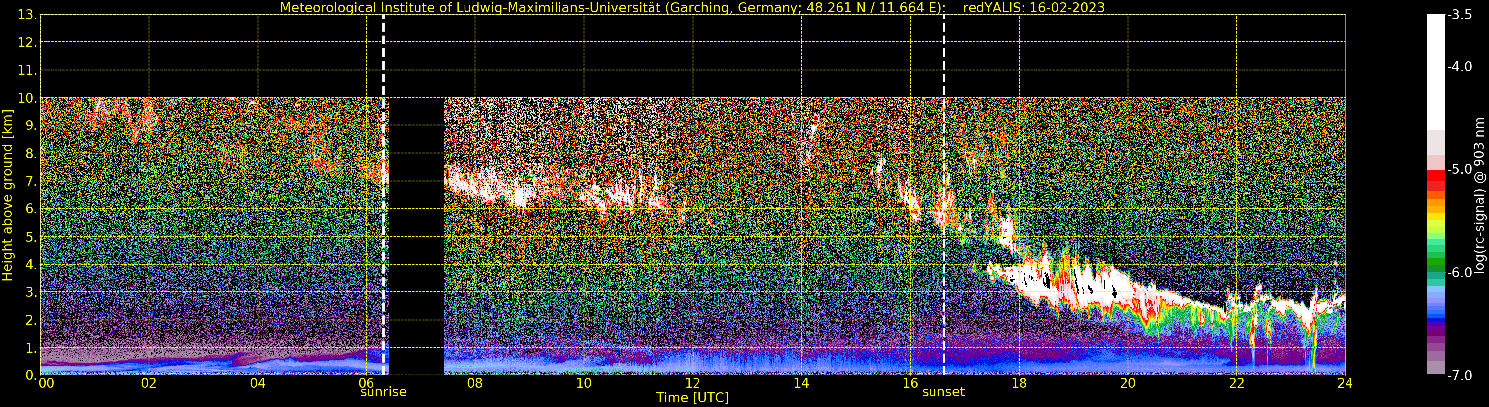Click the height axis tick label 10
1489x407 pixels.
coord(27,98)
